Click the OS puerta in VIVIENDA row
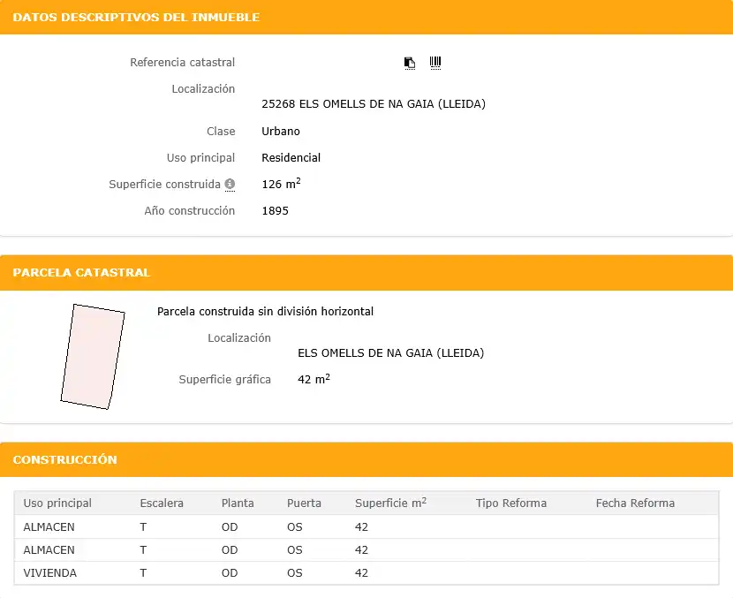The image size is (733, 598). 294,572
